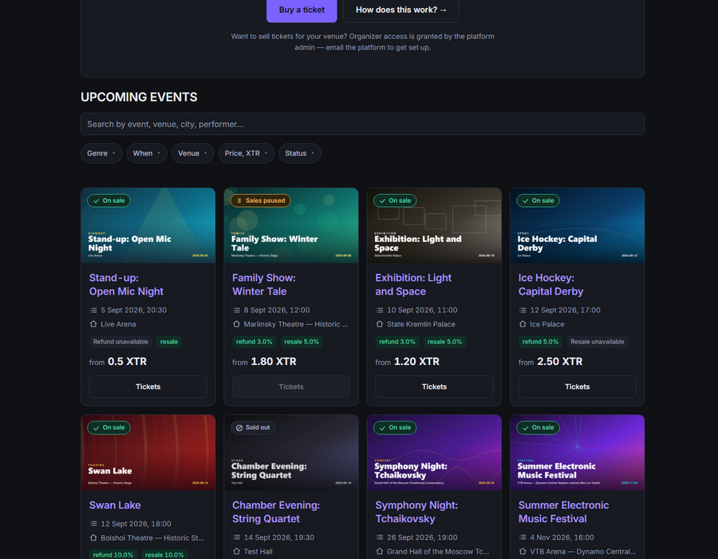Open the Exhibition: Light and Space title link
The height and width of the screenshot is (559, 718).
coord(413,284)
